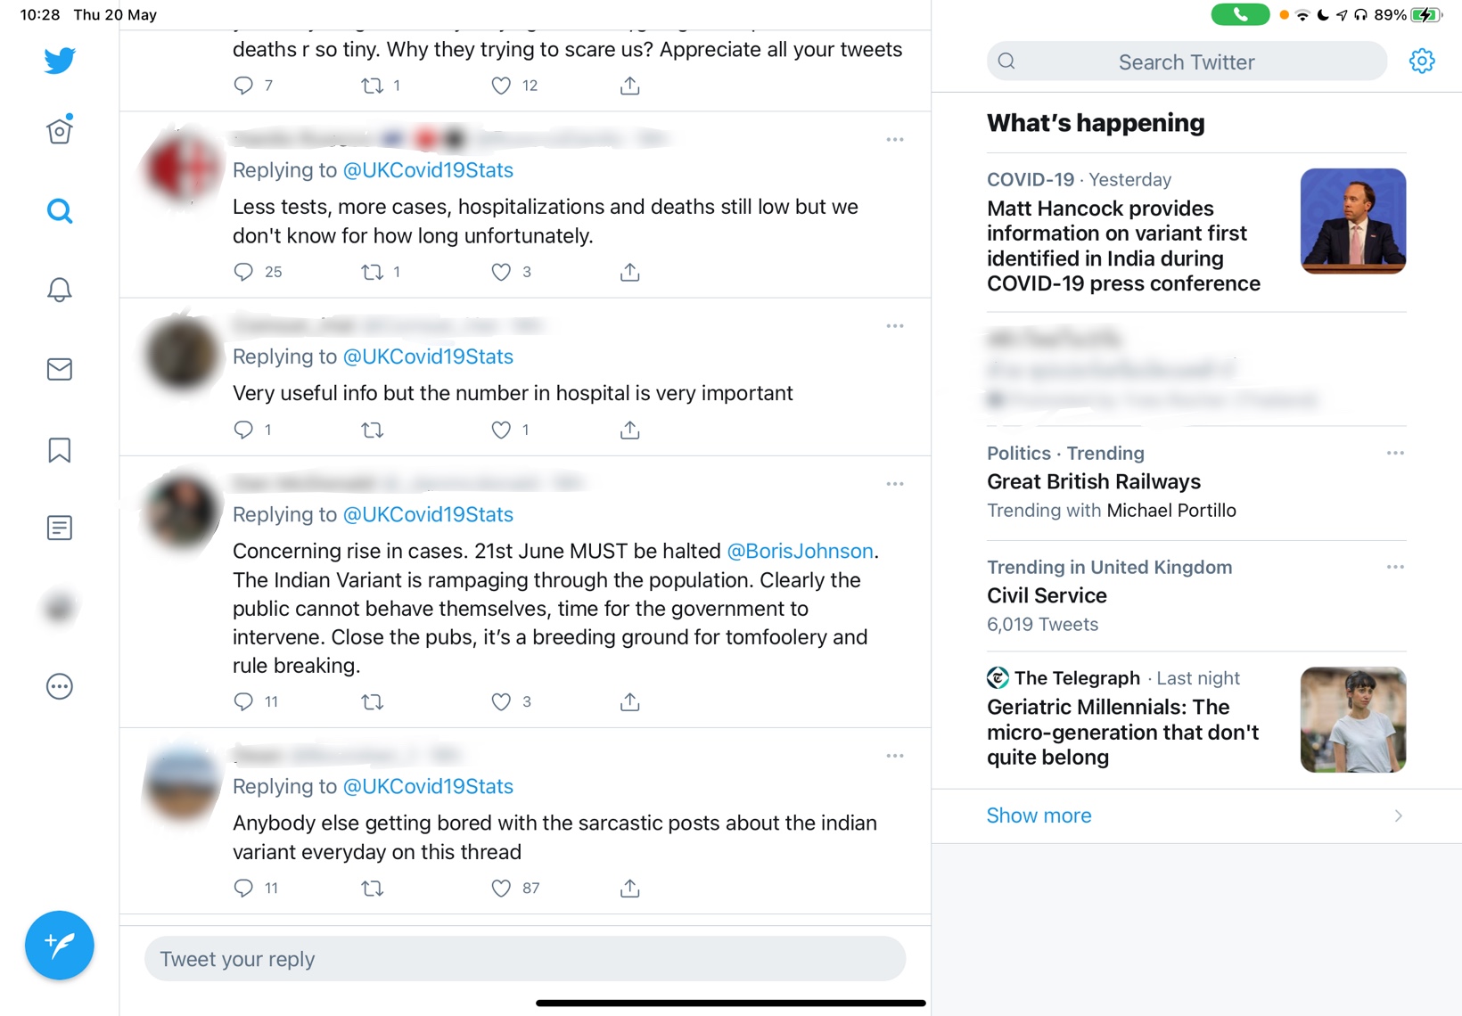Open the Civil Service trending topic

tap(1196, 595)
